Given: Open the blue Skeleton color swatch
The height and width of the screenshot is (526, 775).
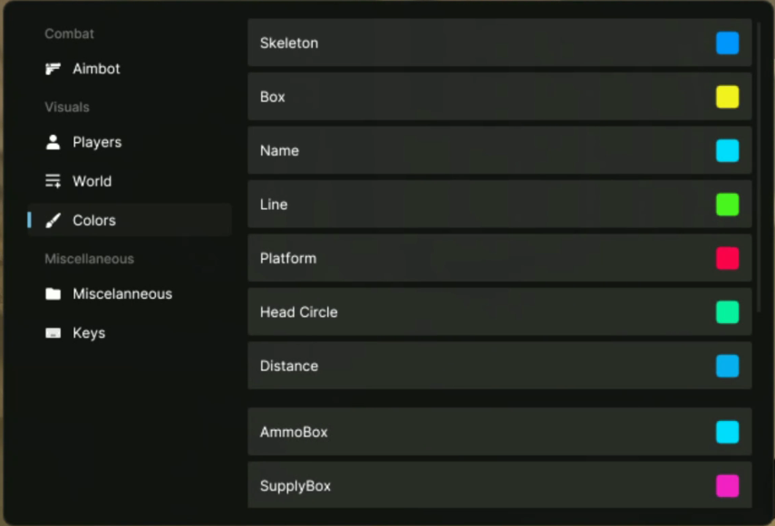Looking at the screenshot, I should (727, 43).
